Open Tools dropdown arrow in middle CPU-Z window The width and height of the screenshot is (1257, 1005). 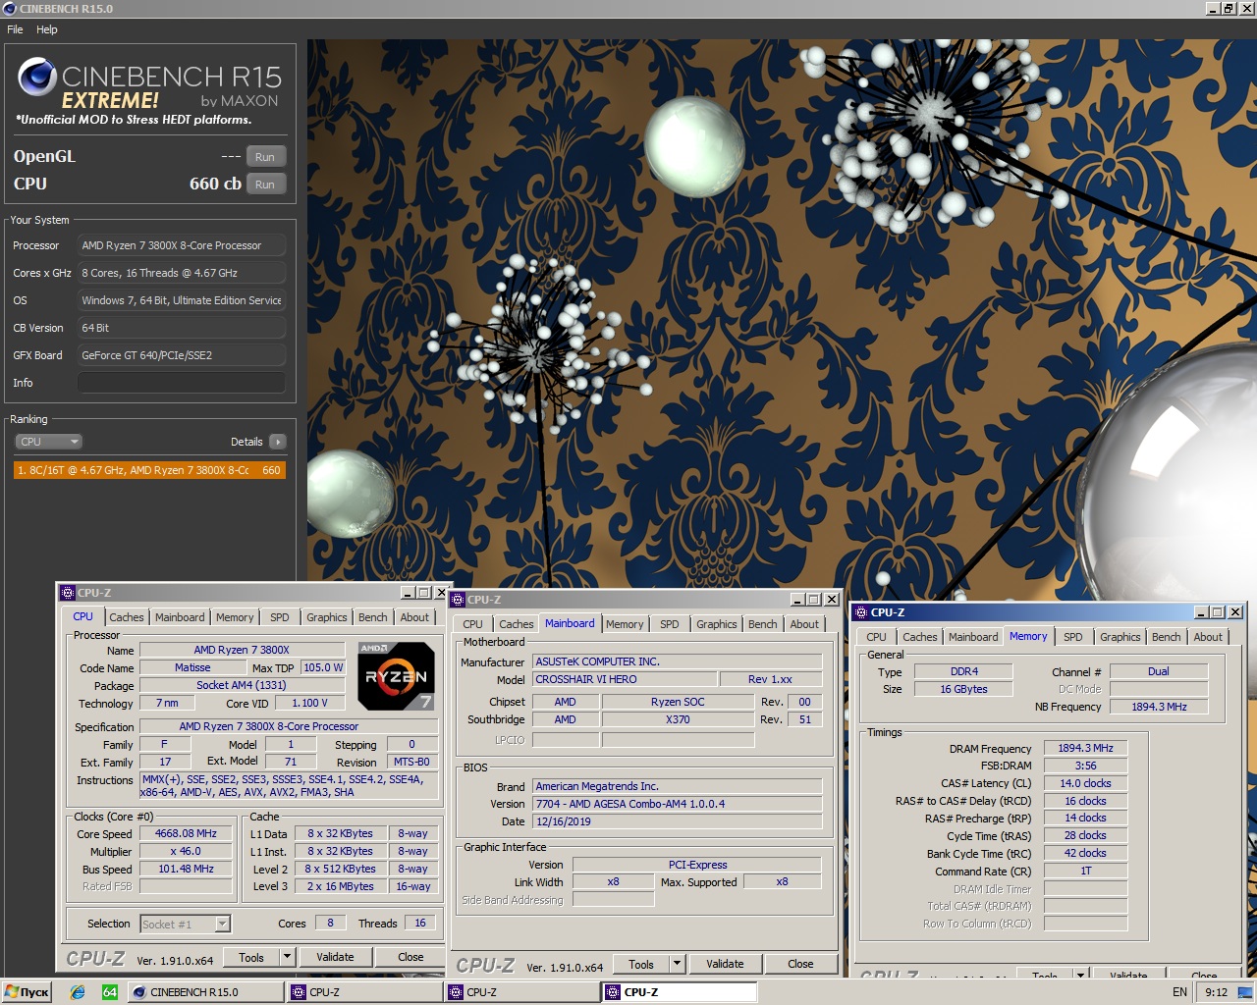click(677, 964)
